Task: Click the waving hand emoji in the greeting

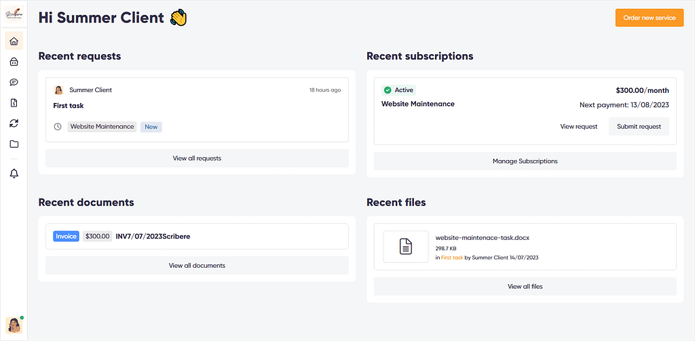Action: 179,18
